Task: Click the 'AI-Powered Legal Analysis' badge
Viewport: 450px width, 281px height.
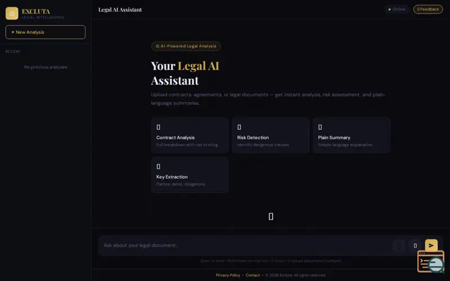Action: point(186,46)
